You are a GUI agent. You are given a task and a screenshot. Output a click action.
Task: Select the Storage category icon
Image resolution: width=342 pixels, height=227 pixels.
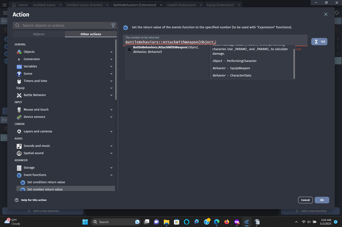click(19, 167)
